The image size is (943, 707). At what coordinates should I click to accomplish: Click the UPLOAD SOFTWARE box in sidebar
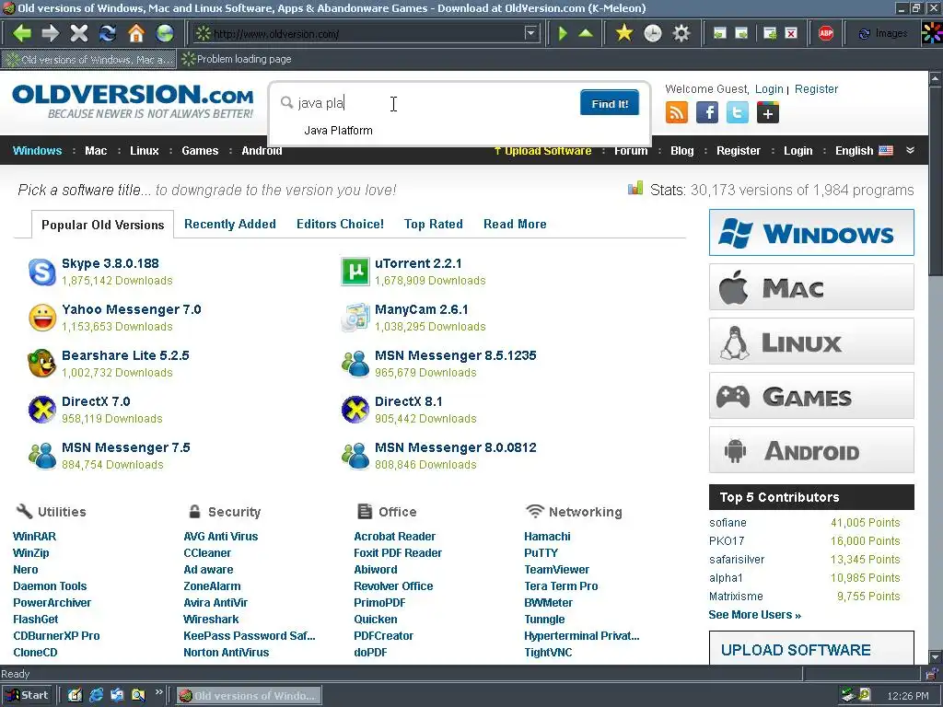pos(811,648)
